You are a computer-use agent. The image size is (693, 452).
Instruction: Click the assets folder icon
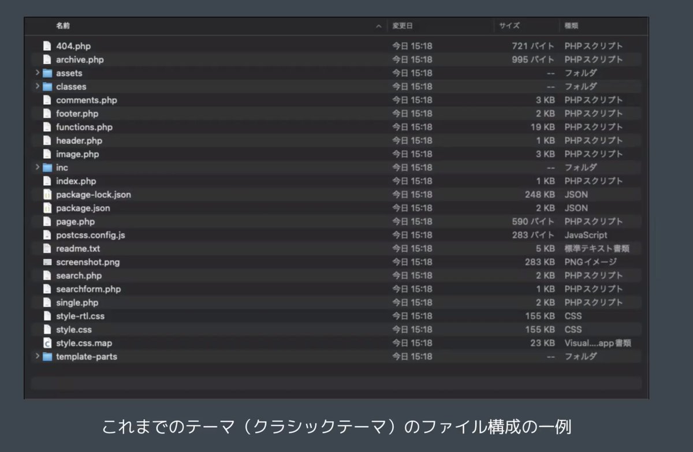click(47, 73)
